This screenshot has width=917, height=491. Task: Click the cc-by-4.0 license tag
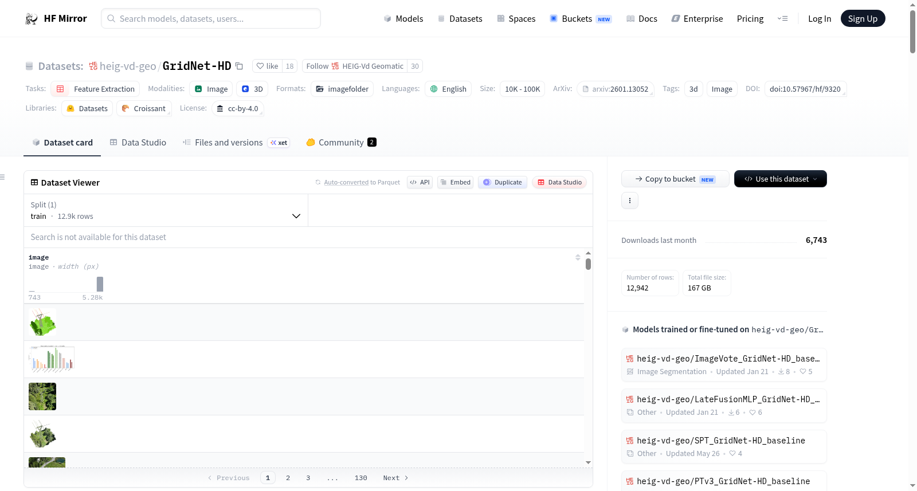[238, 108]
